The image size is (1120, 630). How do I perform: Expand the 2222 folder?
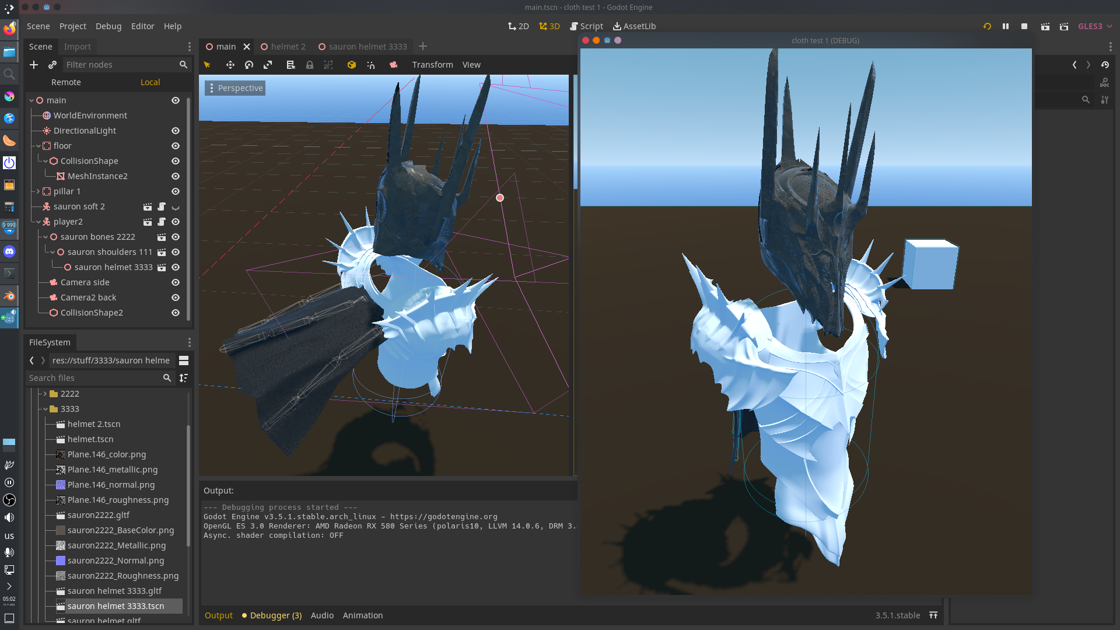coord(45,394)
